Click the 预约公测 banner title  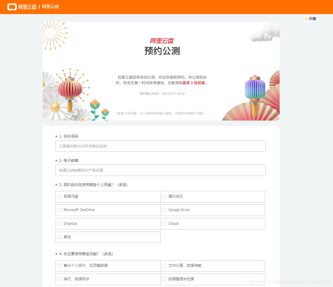point(162,51)
